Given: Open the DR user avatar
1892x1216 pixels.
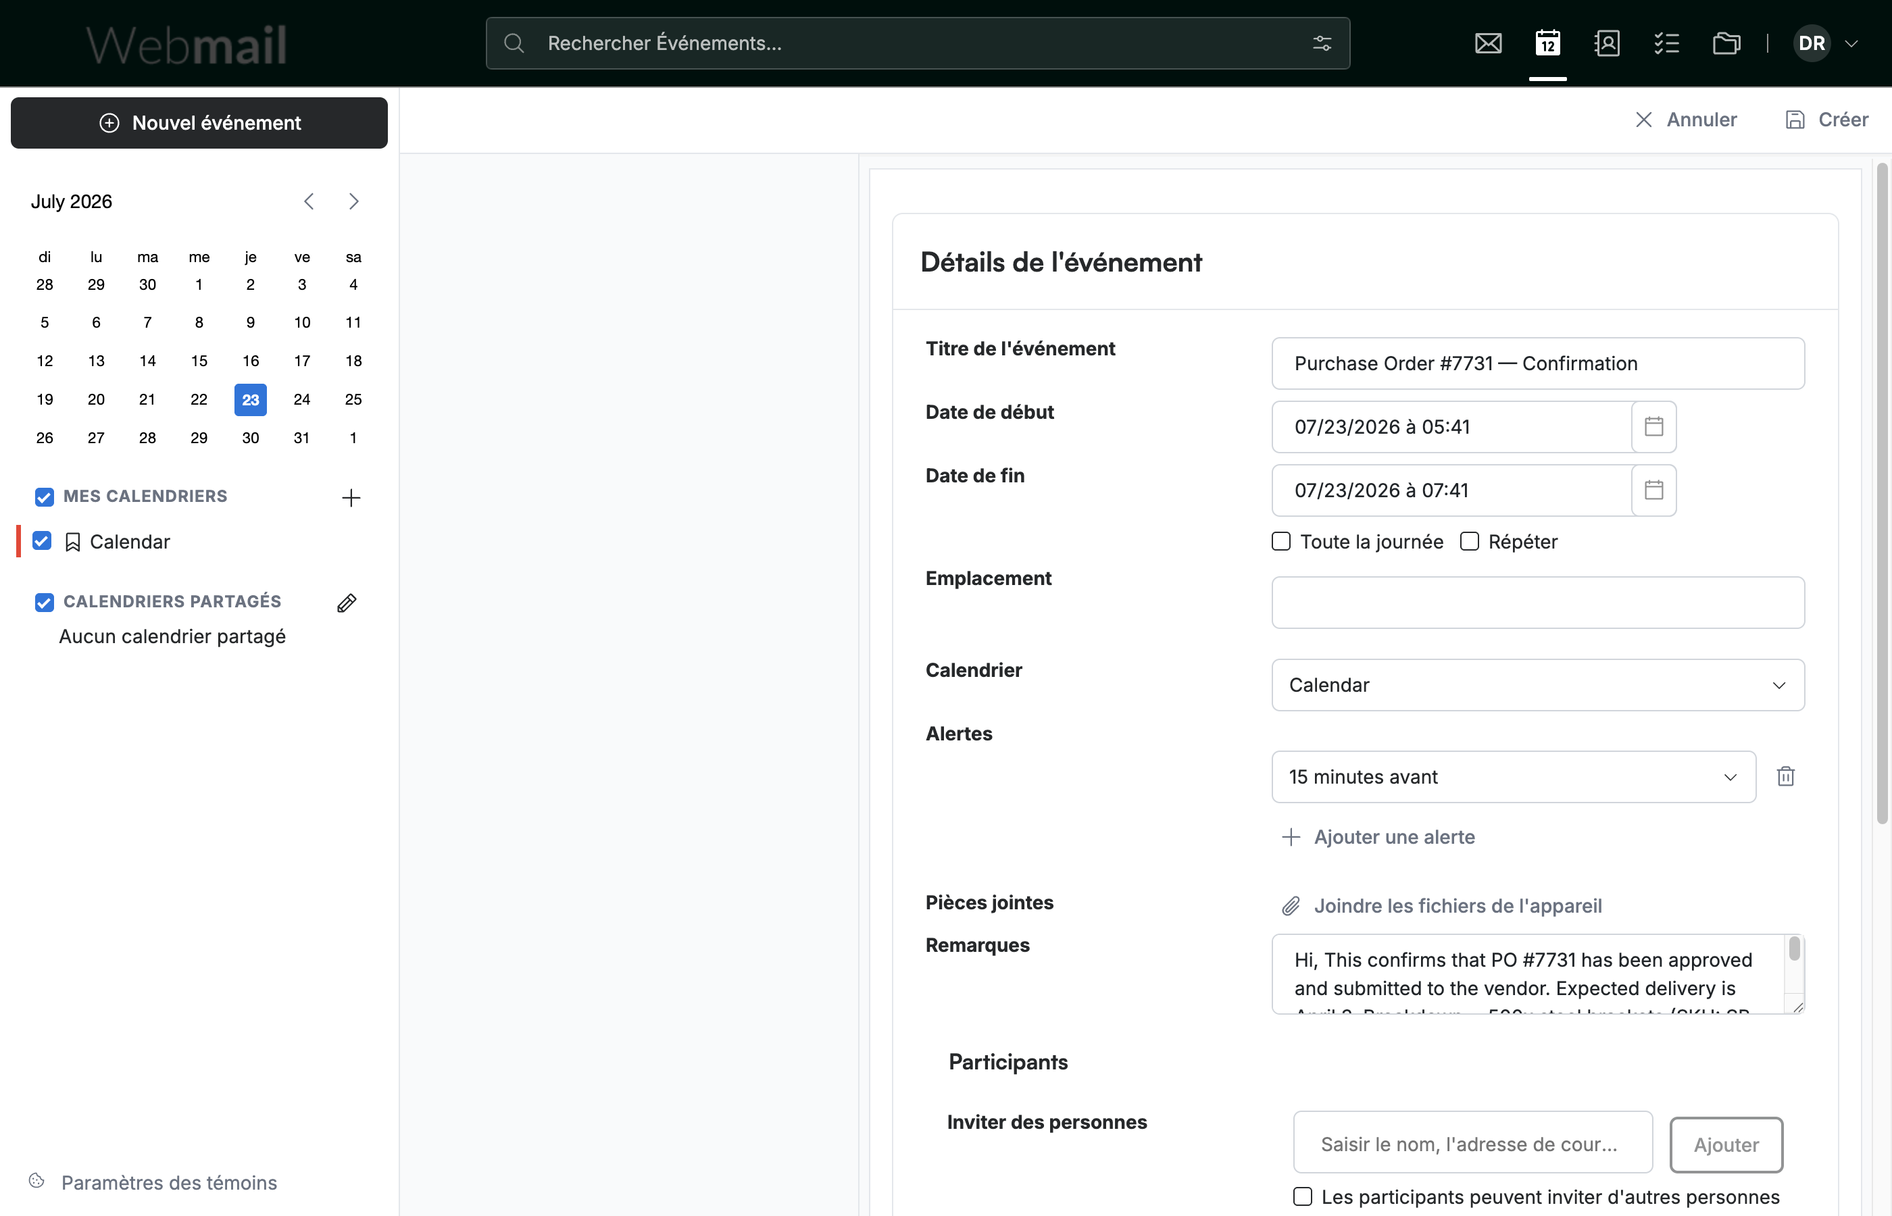Looking at the screenshot, I should (1812, 43).
